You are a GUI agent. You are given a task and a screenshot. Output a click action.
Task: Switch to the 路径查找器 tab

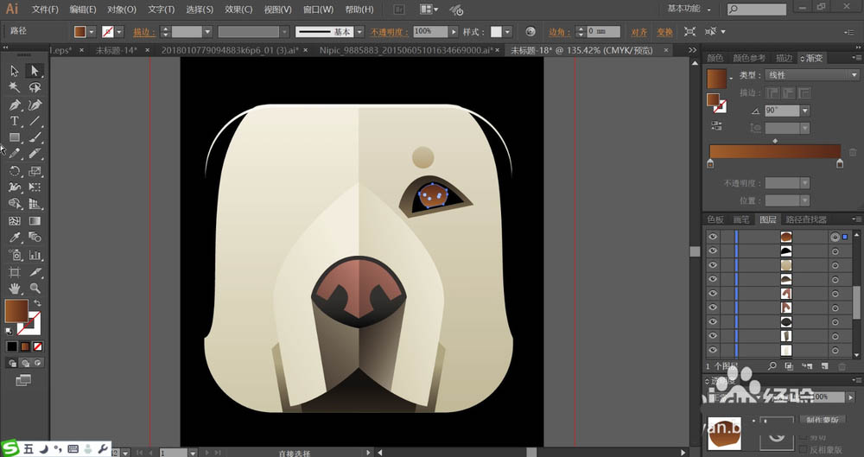(x=806, y=219)
